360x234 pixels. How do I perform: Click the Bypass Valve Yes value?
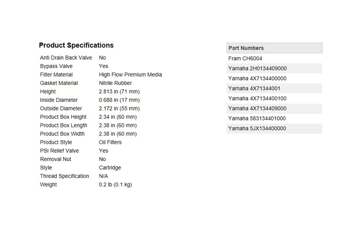click(x=104, y=66)
